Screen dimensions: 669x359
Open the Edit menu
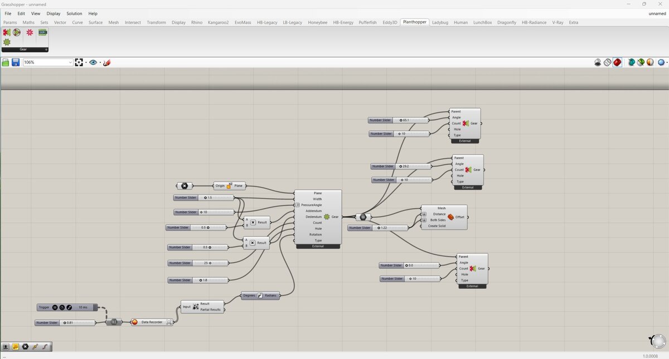click(x=21, y=13)
